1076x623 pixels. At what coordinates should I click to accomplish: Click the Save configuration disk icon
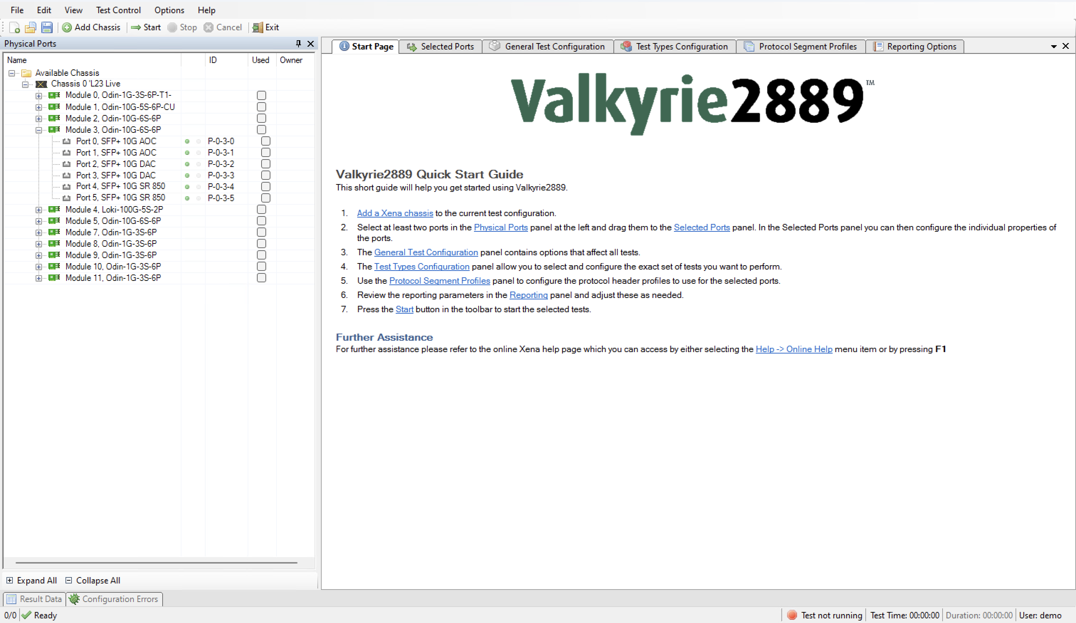(47, 27)
